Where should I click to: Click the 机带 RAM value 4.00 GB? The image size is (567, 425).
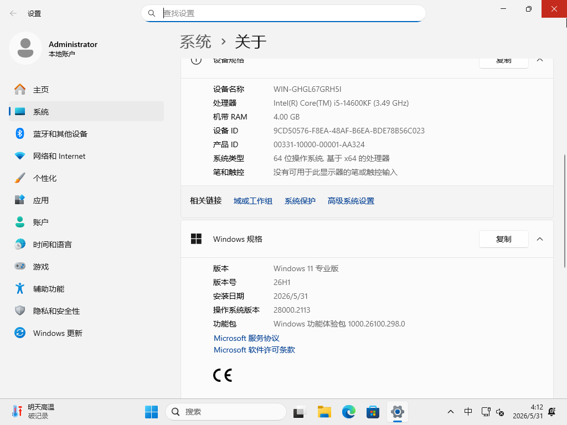point(286,117)
